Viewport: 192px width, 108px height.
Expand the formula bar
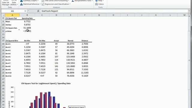point(189,11)
